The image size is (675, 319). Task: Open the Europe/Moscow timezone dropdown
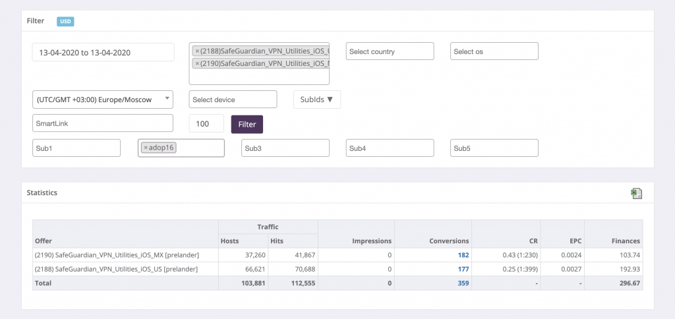[102, 100]
